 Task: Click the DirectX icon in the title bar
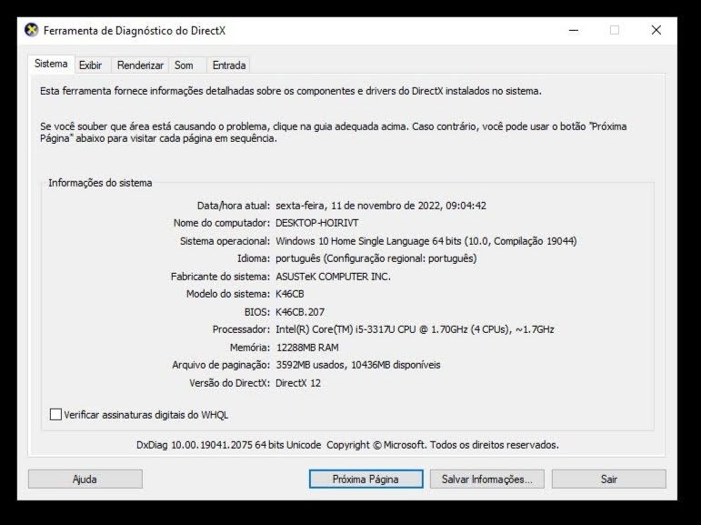pyautogui.click(x=31, y=30)
